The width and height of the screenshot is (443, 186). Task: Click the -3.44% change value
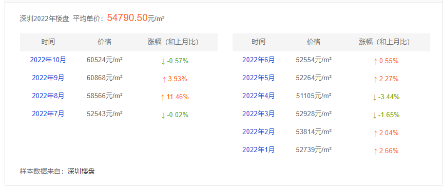pos(389,97)
